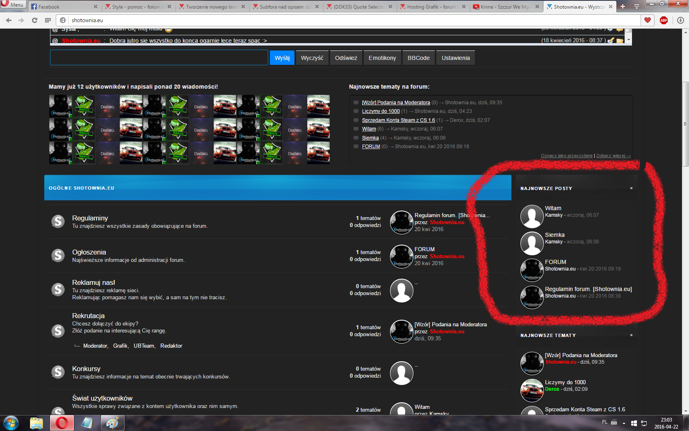689x431 pixels.
Task: Switch to the Krime - Szczur We Mgle tab
Action: (505, 7)
